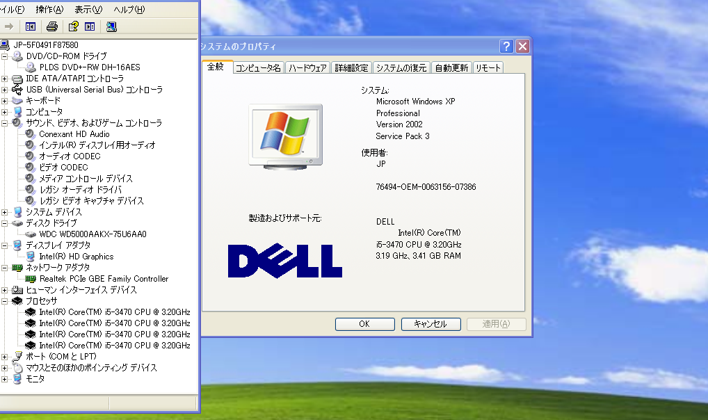Image resolution: width=708 pixels, height=420 pixels.
Task: Select the last Intel Core i5-3470 processor entry
Action: (115, 346)
